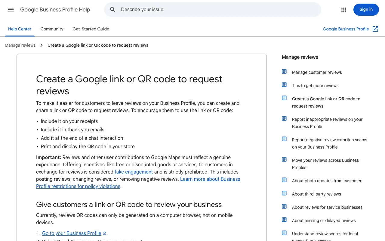Click the article icon beside Create a Google link
Image resolution: width=385 pixels, height=241 pixels.
coord(284,98)
